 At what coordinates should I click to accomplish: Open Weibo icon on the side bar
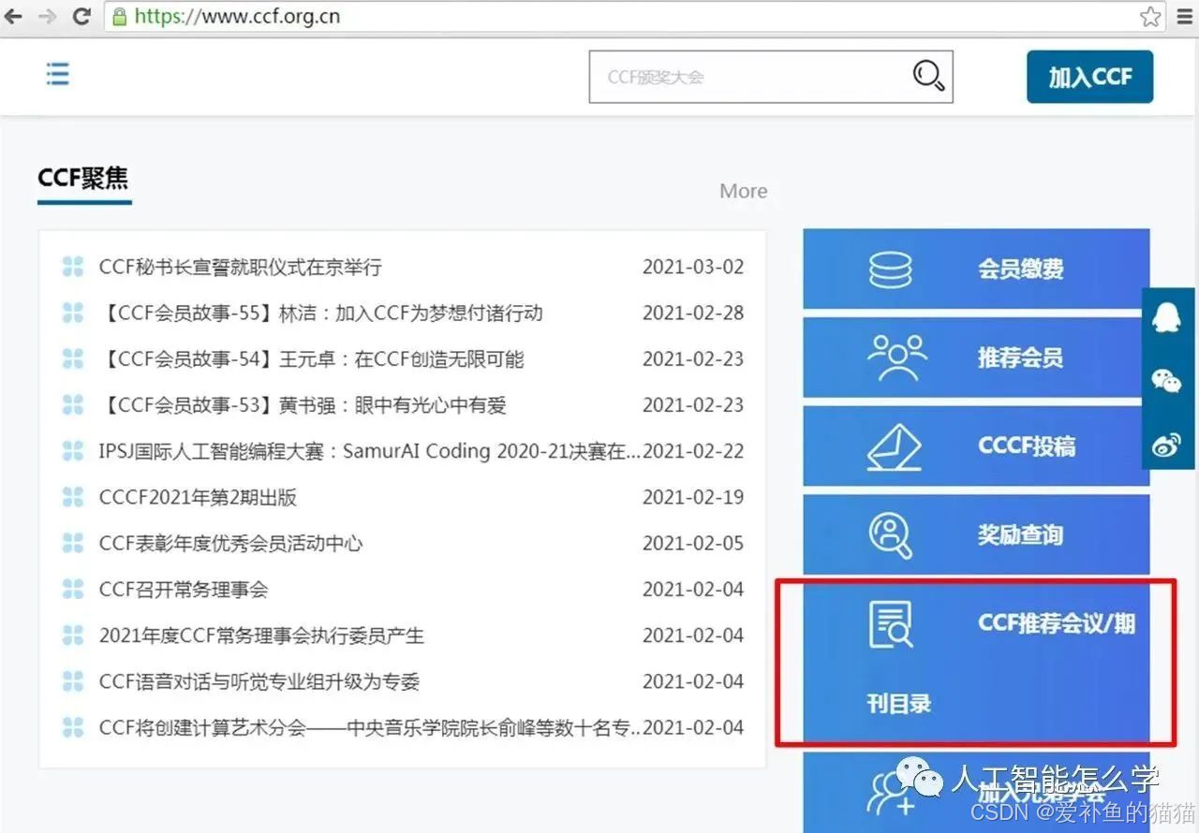pos(1166,446)
